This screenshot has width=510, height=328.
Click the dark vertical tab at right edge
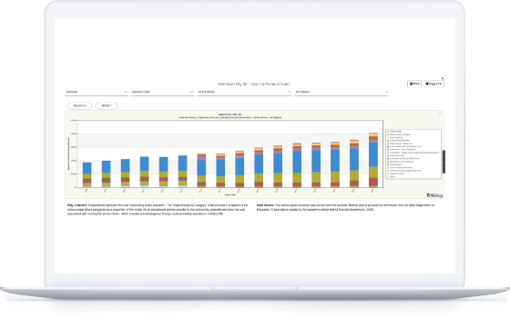(444, 162)
